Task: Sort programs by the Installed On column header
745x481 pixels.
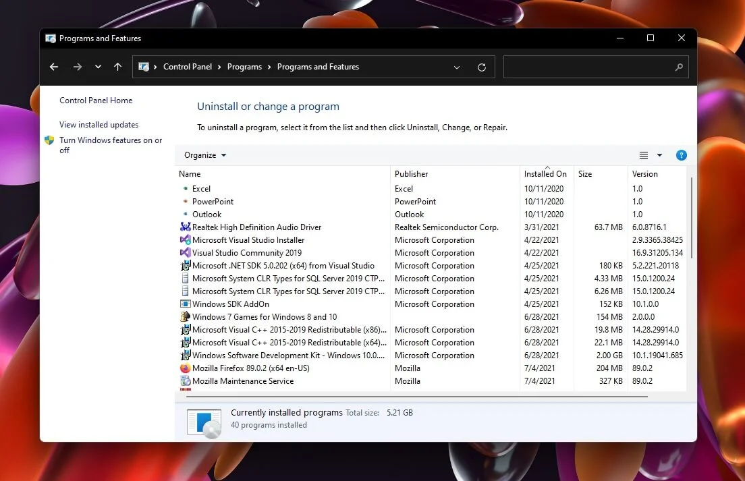Action: point(545,173)
